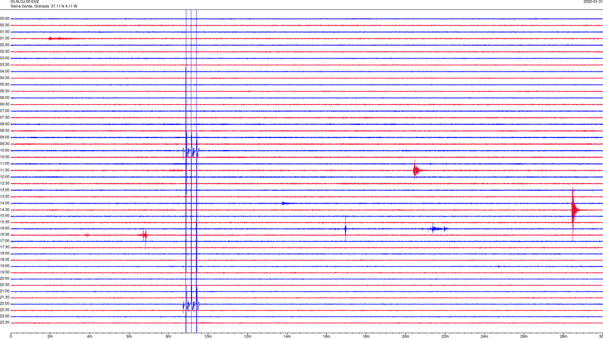Select the 06:00 time row label
Viewport: 603px width, 339px height.
click(x=4, y=98)
